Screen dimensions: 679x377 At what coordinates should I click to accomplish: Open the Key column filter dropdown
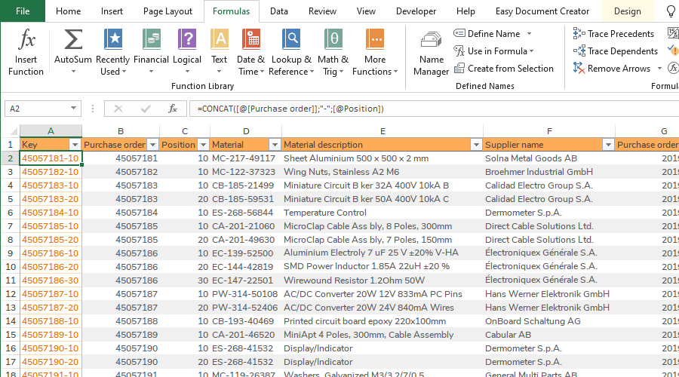(75, 145)
